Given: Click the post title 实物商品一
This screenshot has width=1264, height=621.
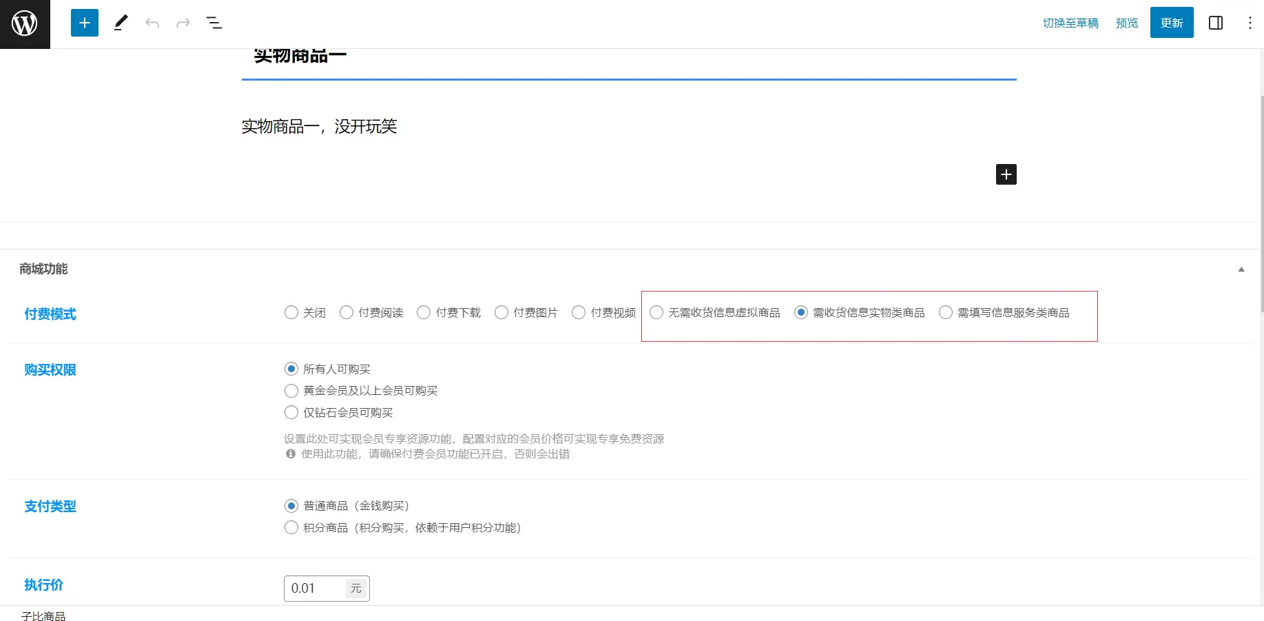Looking at the screenshot, I should 300,57.
